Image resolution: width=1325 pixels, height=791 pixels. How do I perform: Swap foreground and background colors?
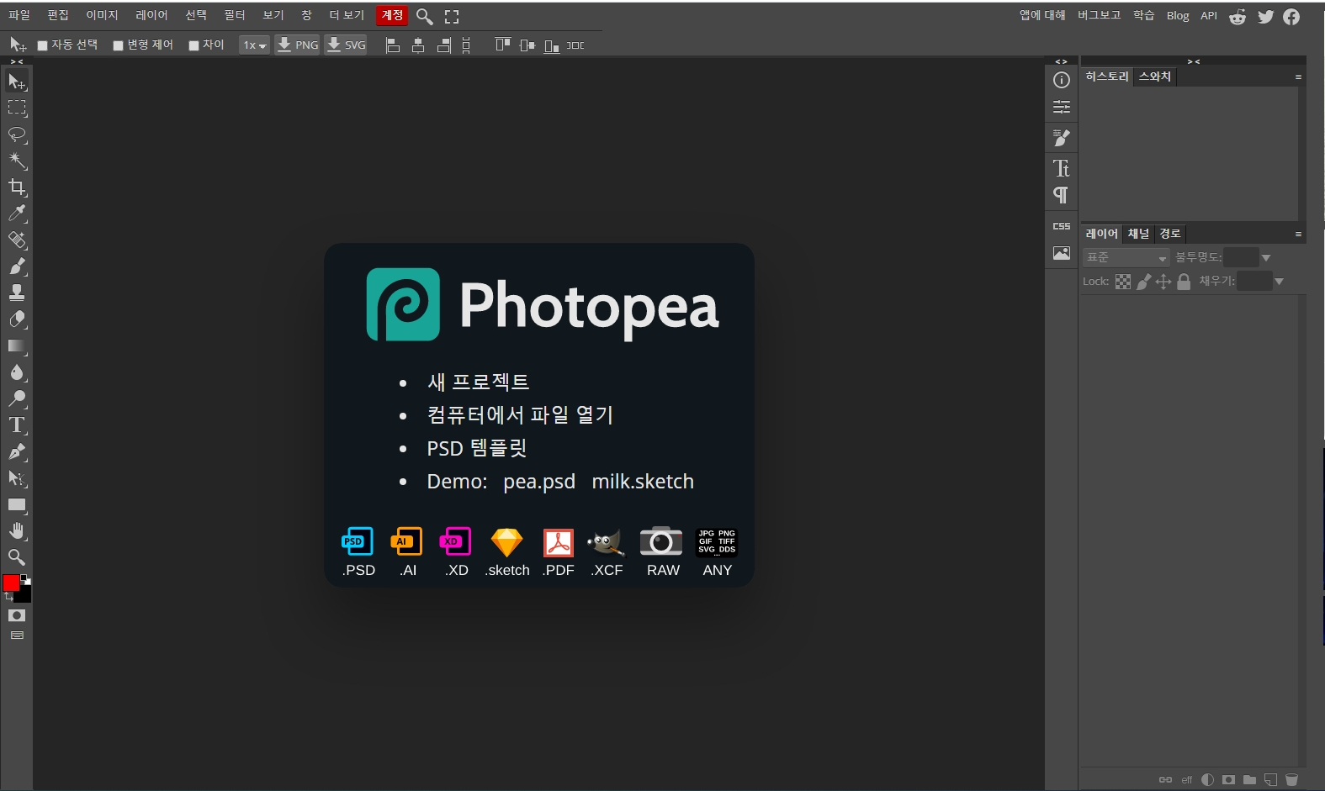8,597
